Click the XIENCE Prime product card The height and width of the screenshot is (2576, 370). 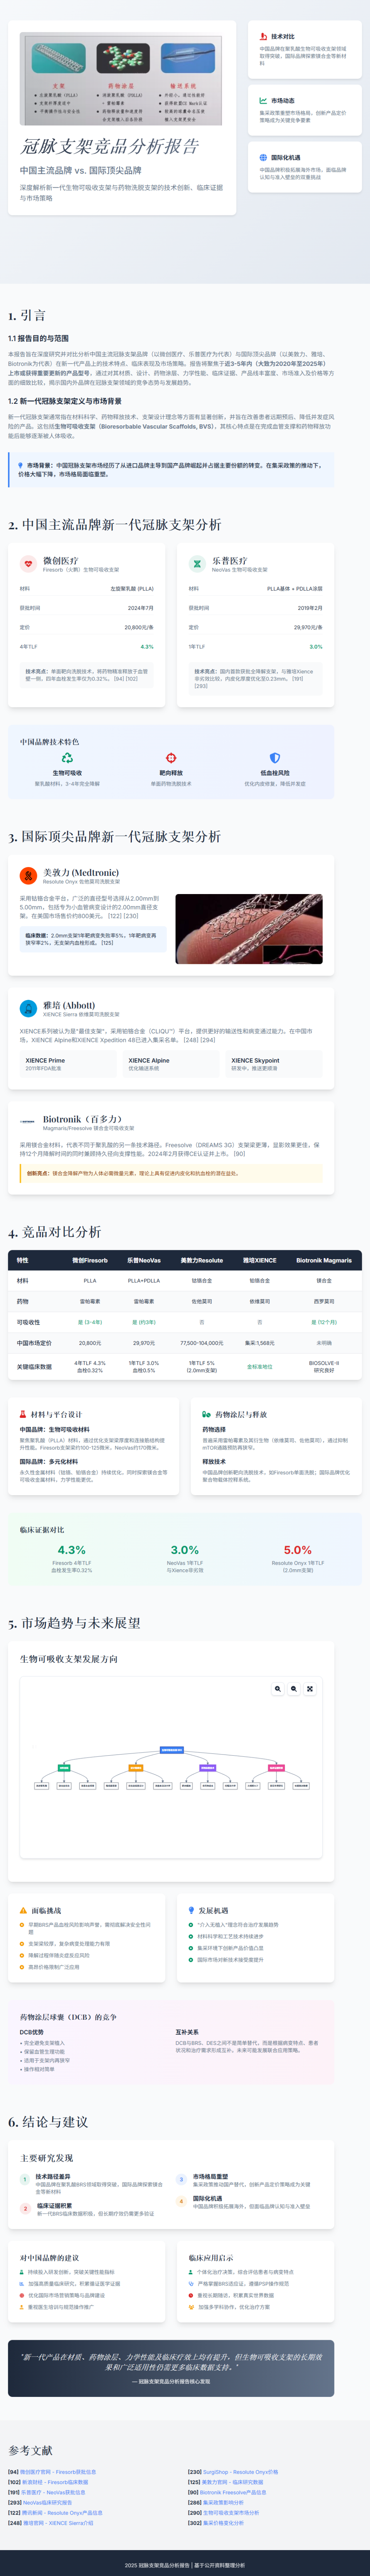[x=68, y=1064]
